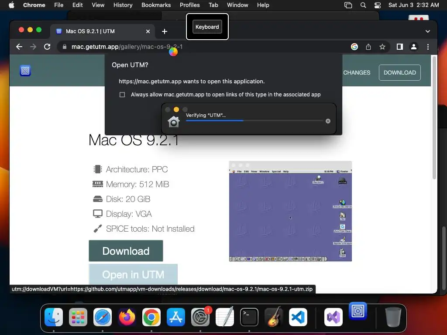Launch Launchpad from the Dock
This screenshot has height=335, width=447.
pyautogui.click(x=78, y=317)
